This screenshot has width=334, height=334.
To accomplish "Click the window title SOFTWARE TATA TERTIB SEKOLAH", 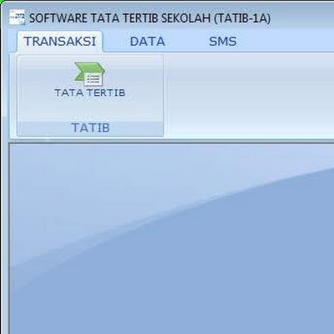I will click(x=119, y=18).
